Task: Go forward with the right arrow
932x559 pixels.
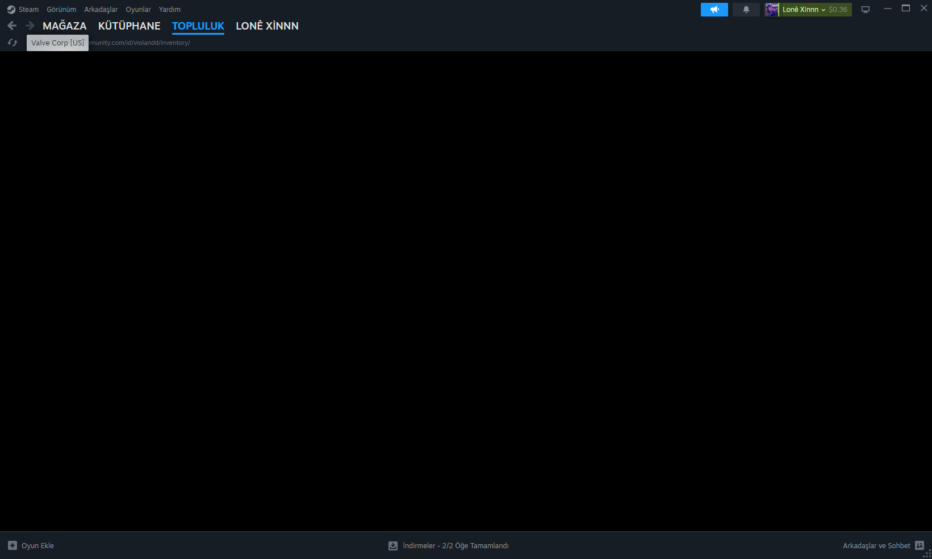Action: pyautogui.click(x=30, y=26)
